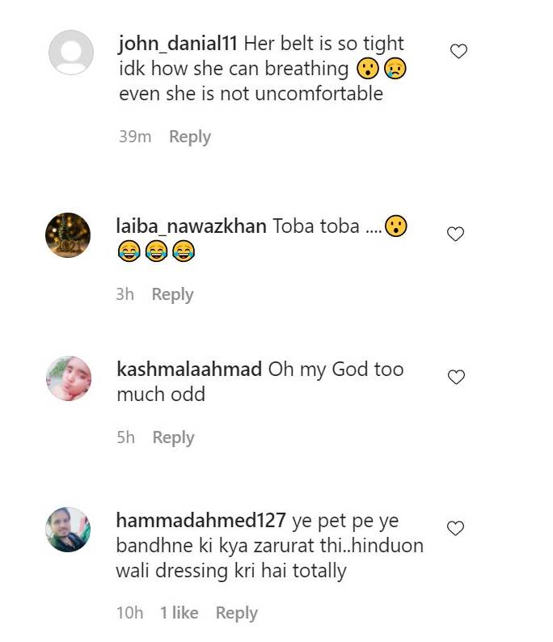553x642 pixels.
Task: Like laiba_nawazkhan's comment with the heart
Action: tap(455, 234)
